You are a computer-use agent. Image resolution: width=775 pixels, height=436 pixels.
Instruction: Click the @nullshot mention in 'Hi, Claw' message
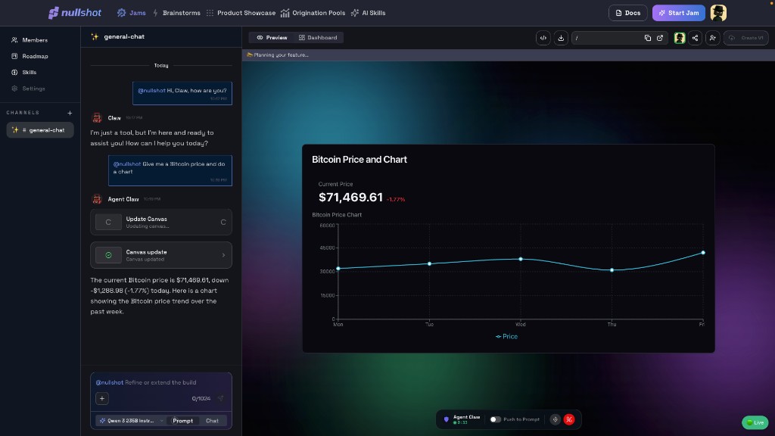151,91
